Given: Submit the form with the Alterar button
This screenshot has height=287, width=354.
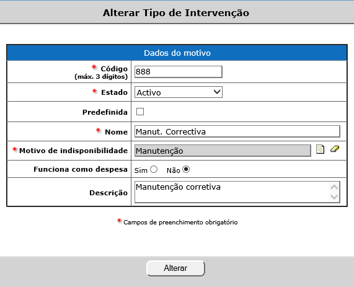Looking at the screenshot, I should (175, 268).
